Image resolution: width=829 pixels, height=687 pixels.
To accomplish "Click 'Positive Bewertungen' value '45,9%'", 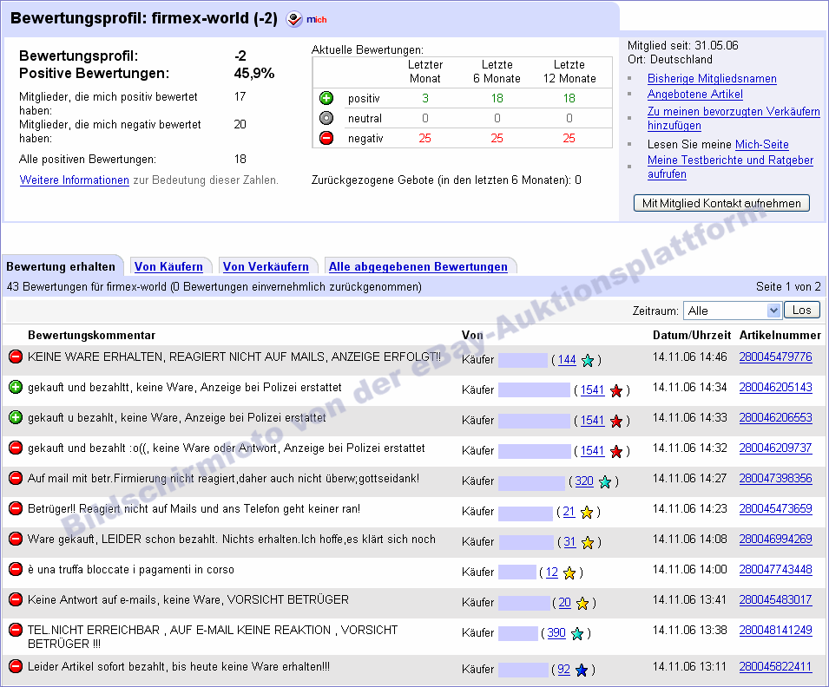I will tap(254, 74).
